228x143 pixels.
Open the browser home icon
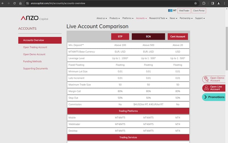click(20, 3)
